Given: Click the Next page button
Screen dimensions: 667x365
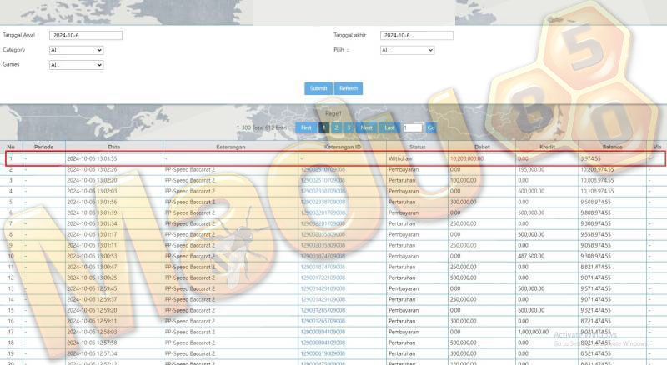Looking at the screenshot, I should [366, 127].
